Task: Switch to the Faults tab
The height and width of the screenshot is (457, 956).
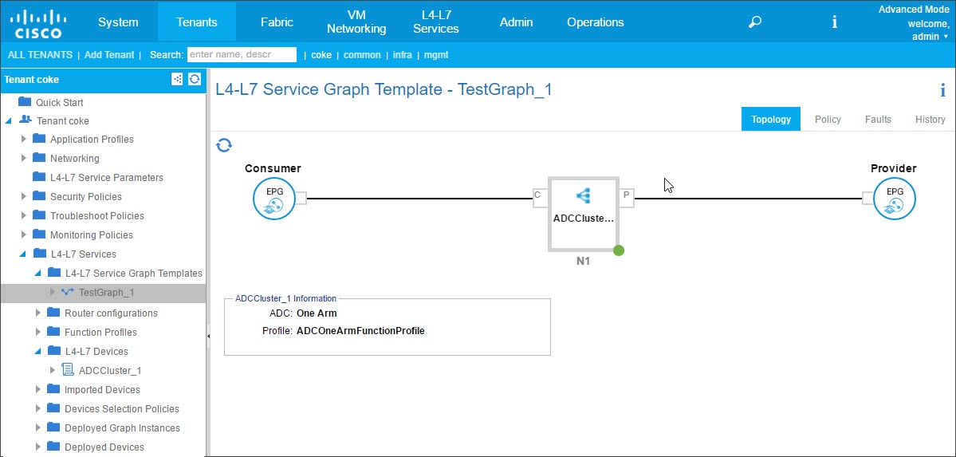Action: coord(878,120)
